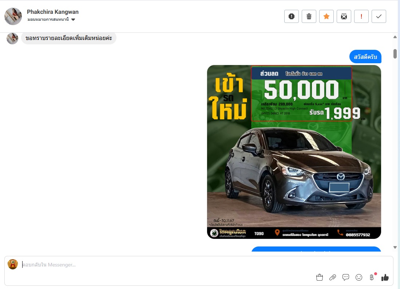400x289 pixels.
Task: Click the chat scrollbar thumb
Action: 395,54
